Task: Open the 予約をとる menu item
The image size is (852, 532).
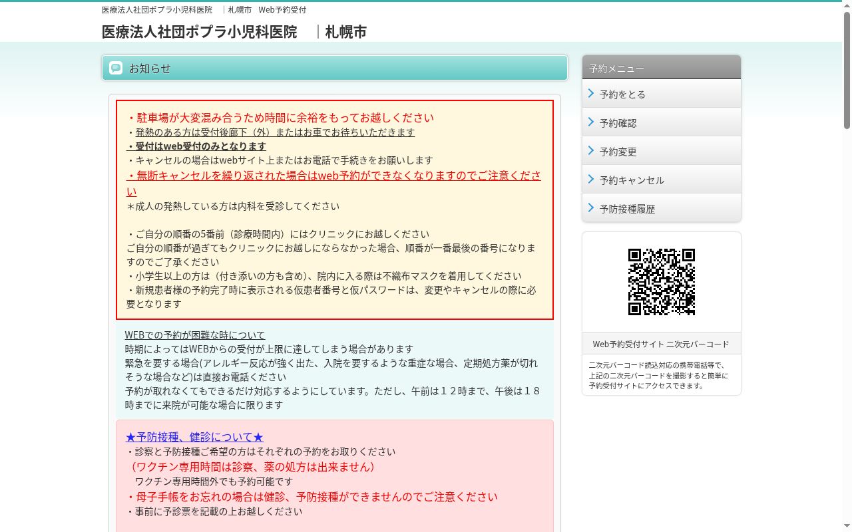Action: pyautogui.click(x=662, y=94)
